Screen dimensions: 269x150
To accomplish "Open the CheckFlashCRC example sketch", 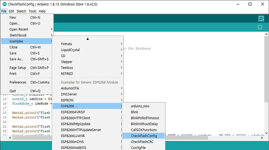I will [x=143, y=142].
